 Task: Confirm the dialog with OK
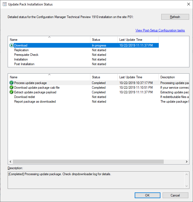click(147, 195)
